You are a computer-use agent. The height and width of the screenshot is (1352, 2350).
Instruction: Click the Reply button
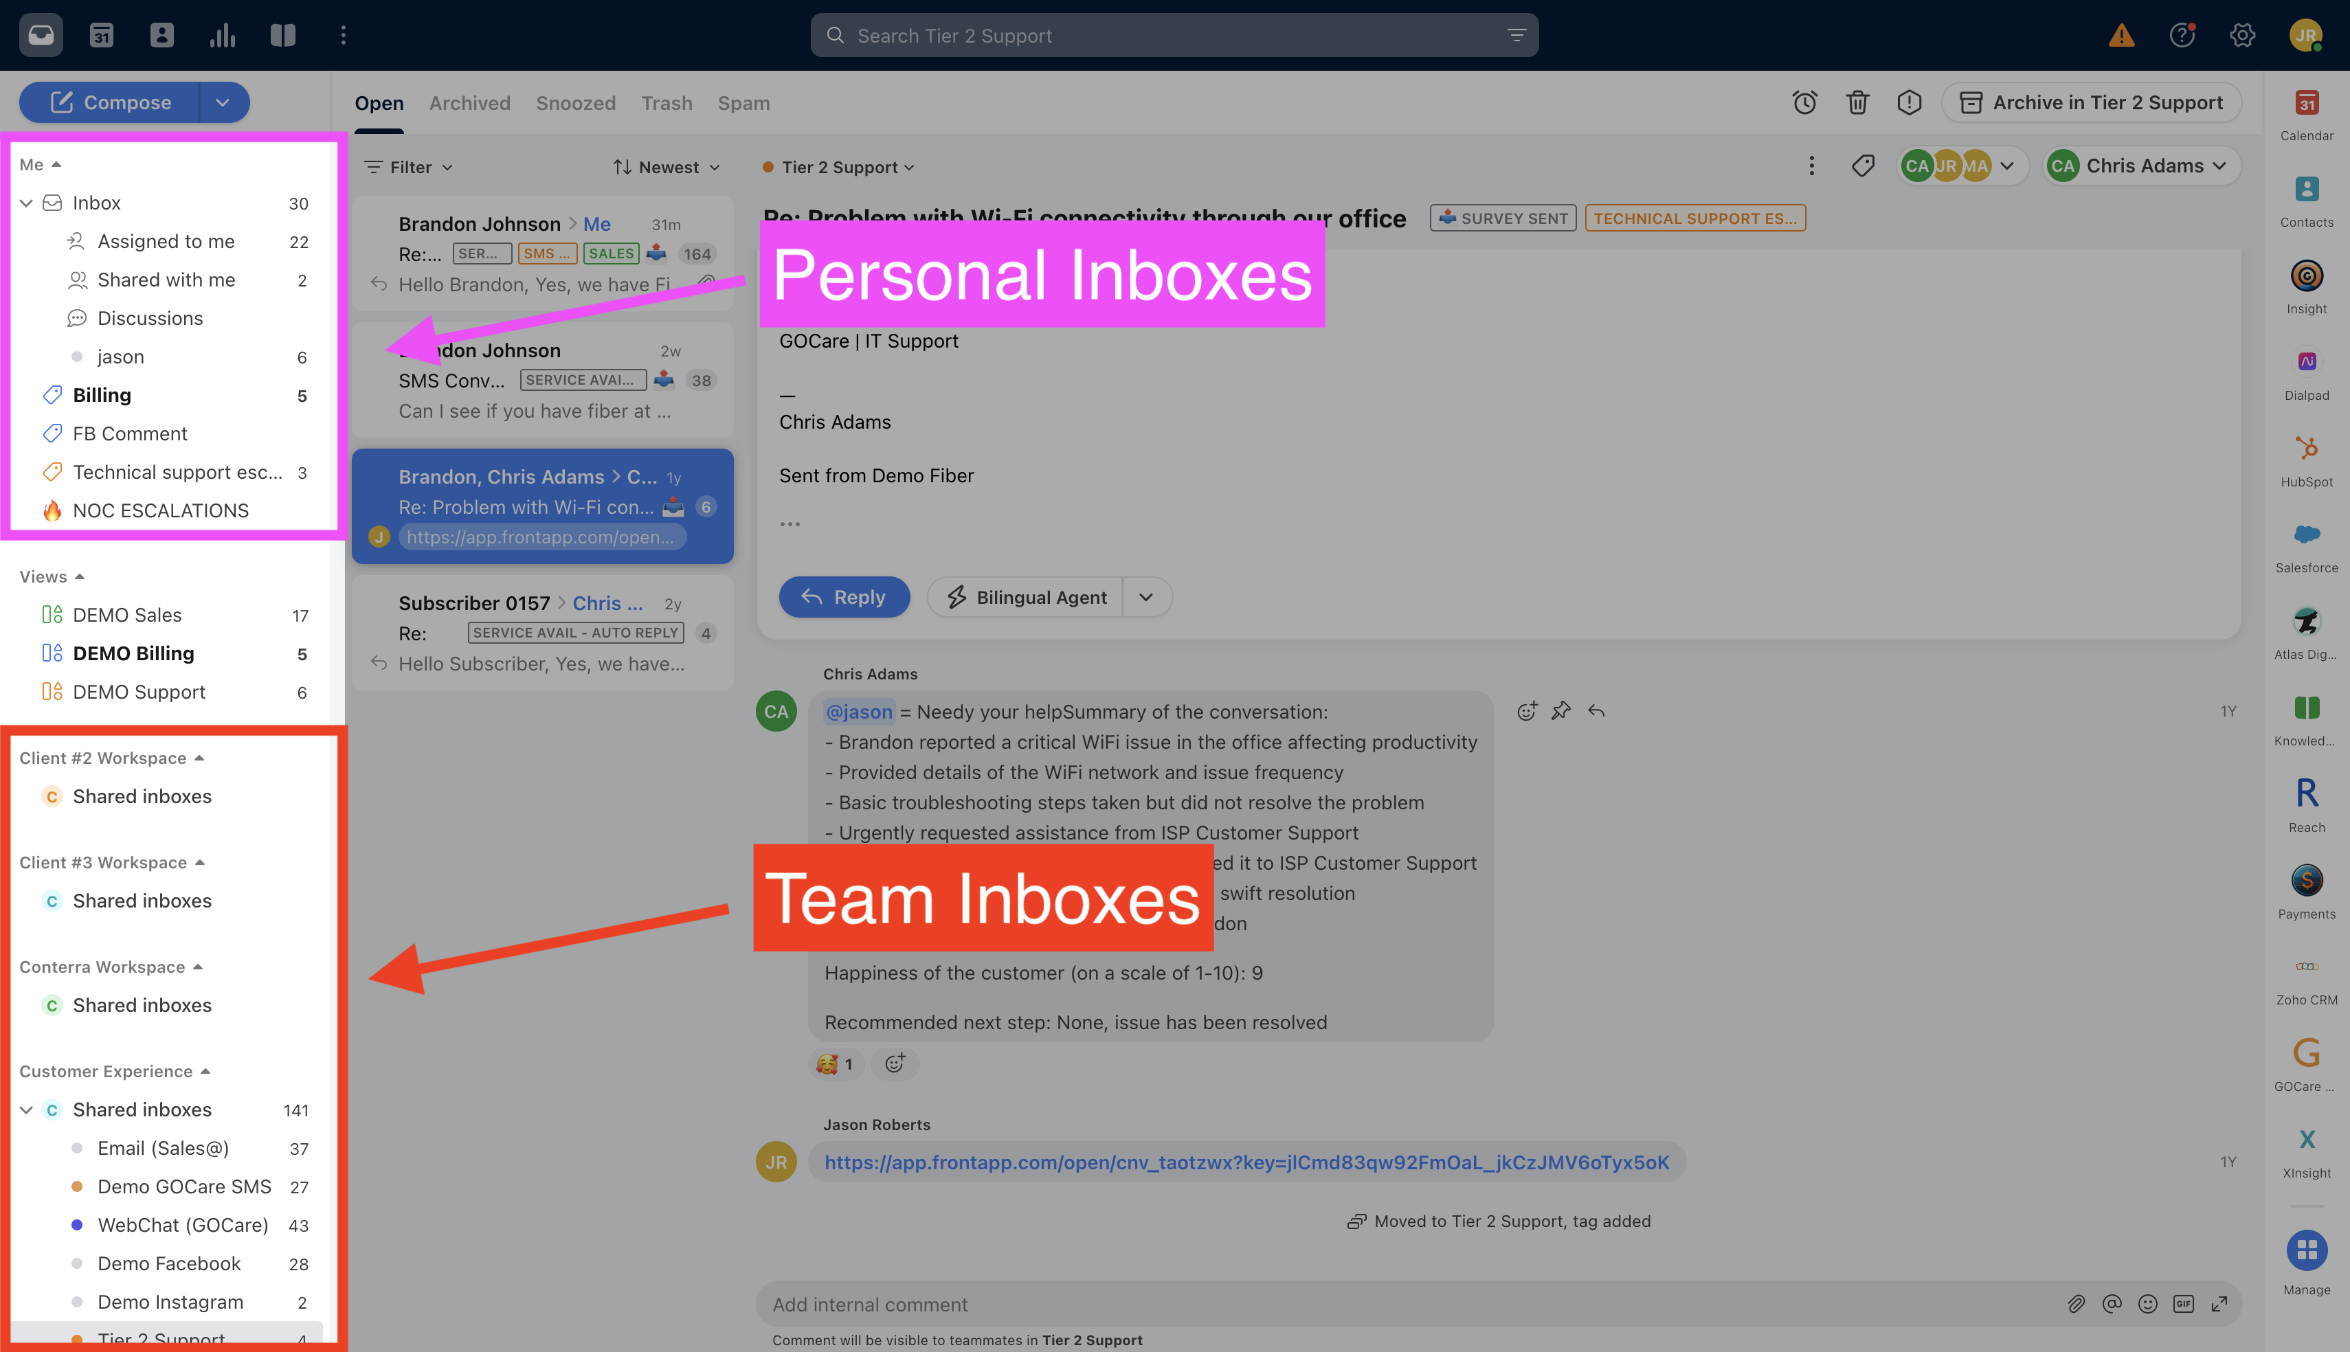click(844, 597)
